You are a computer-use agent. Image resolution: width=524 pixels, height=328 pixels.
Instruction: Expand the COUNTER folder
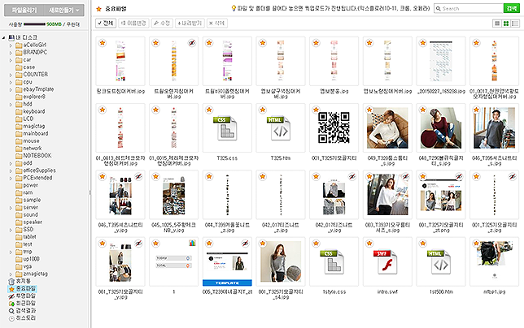[x=11, y=75]
